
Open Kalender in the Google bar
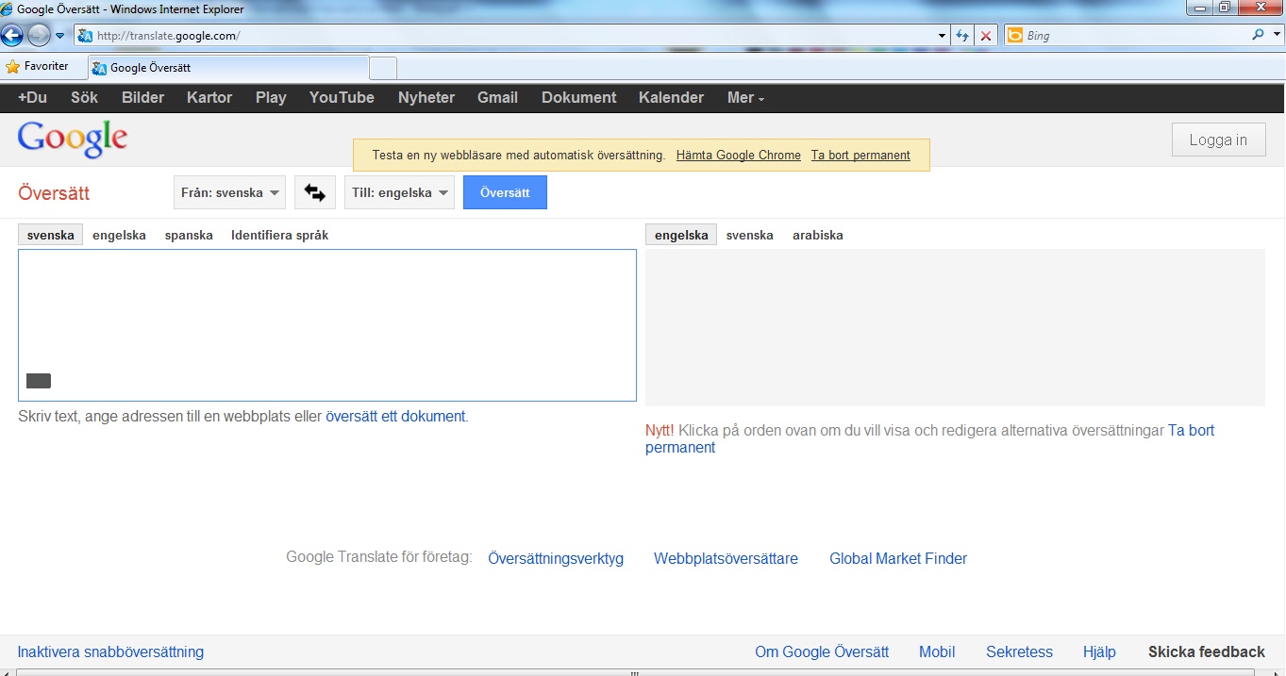[x=671, y=97]
